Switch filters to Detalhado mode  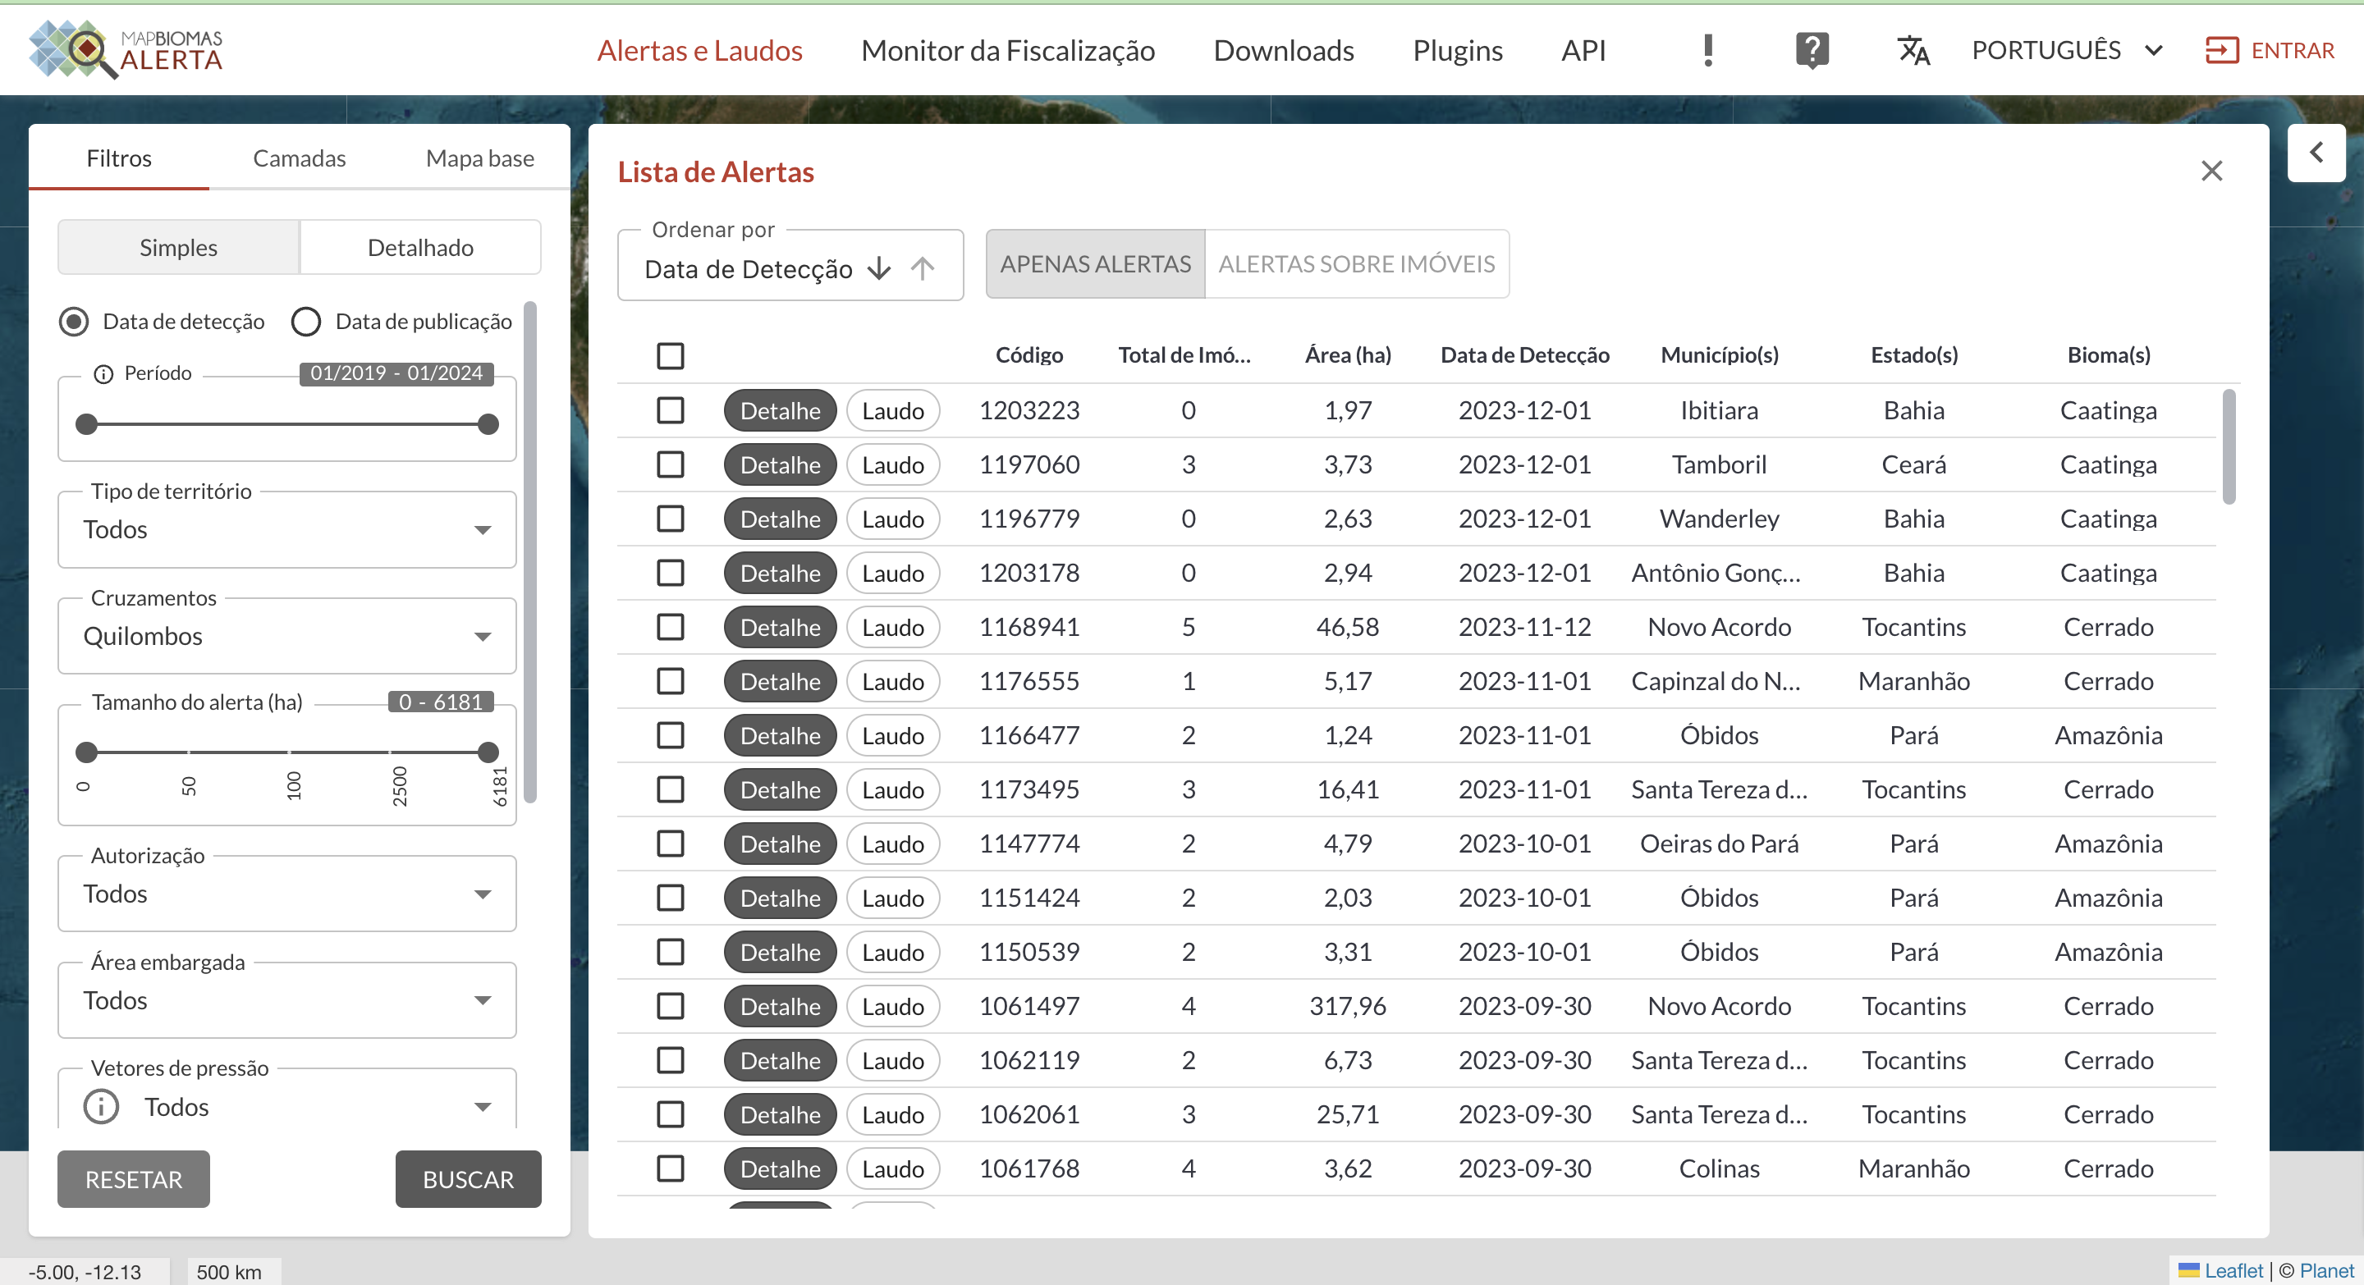tap(420, 247)
